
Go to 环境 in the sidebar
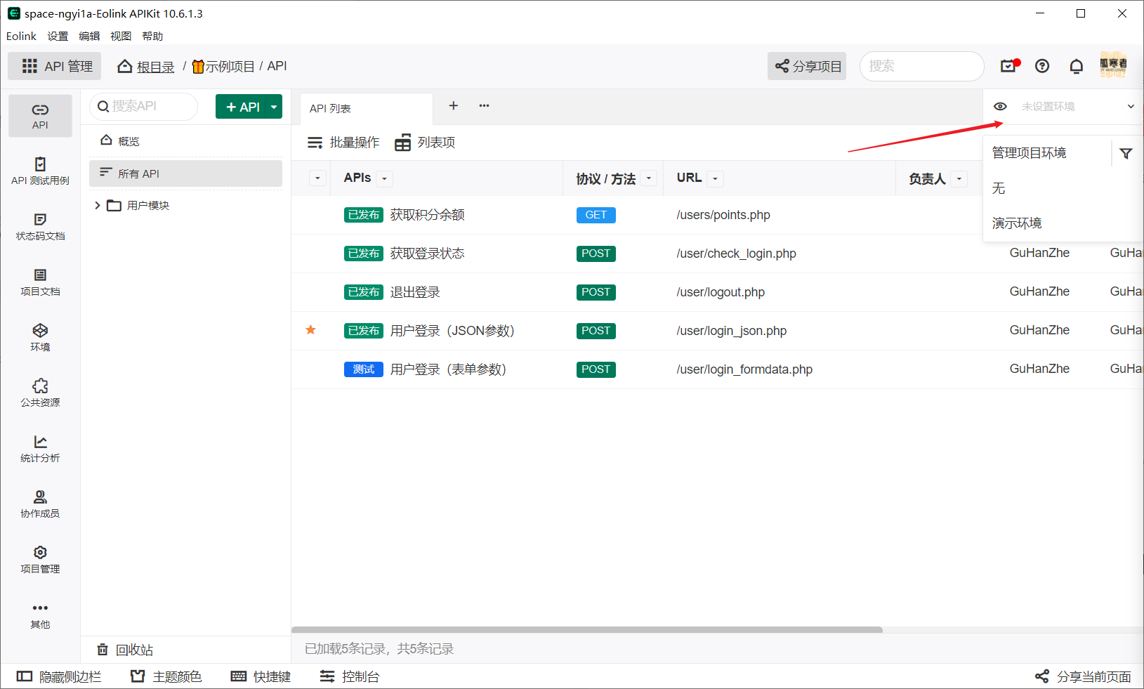click(x=40, y=338)
